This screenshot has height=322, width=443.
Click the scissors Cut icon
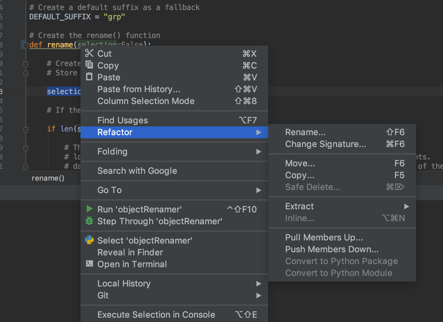tap(89, 54)
